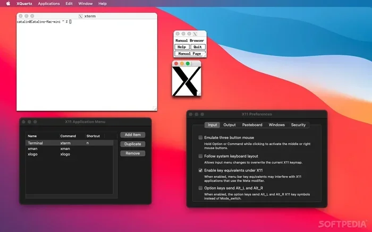This screenshot has width=372, height=232.
Task: Select the Terminal row in application list
Action: point(69,143)
